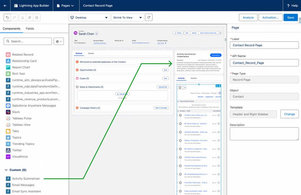Select the Visualforce component icon
The height and width of the screenshot is (195, 301).
[x=8, y=157]
